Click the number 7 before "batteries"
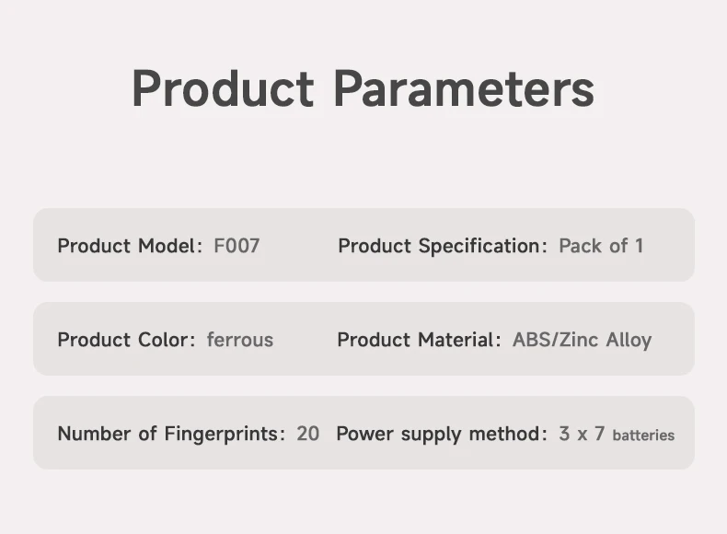Viewport: 727px width, 534px height. (x=599, y=434)
